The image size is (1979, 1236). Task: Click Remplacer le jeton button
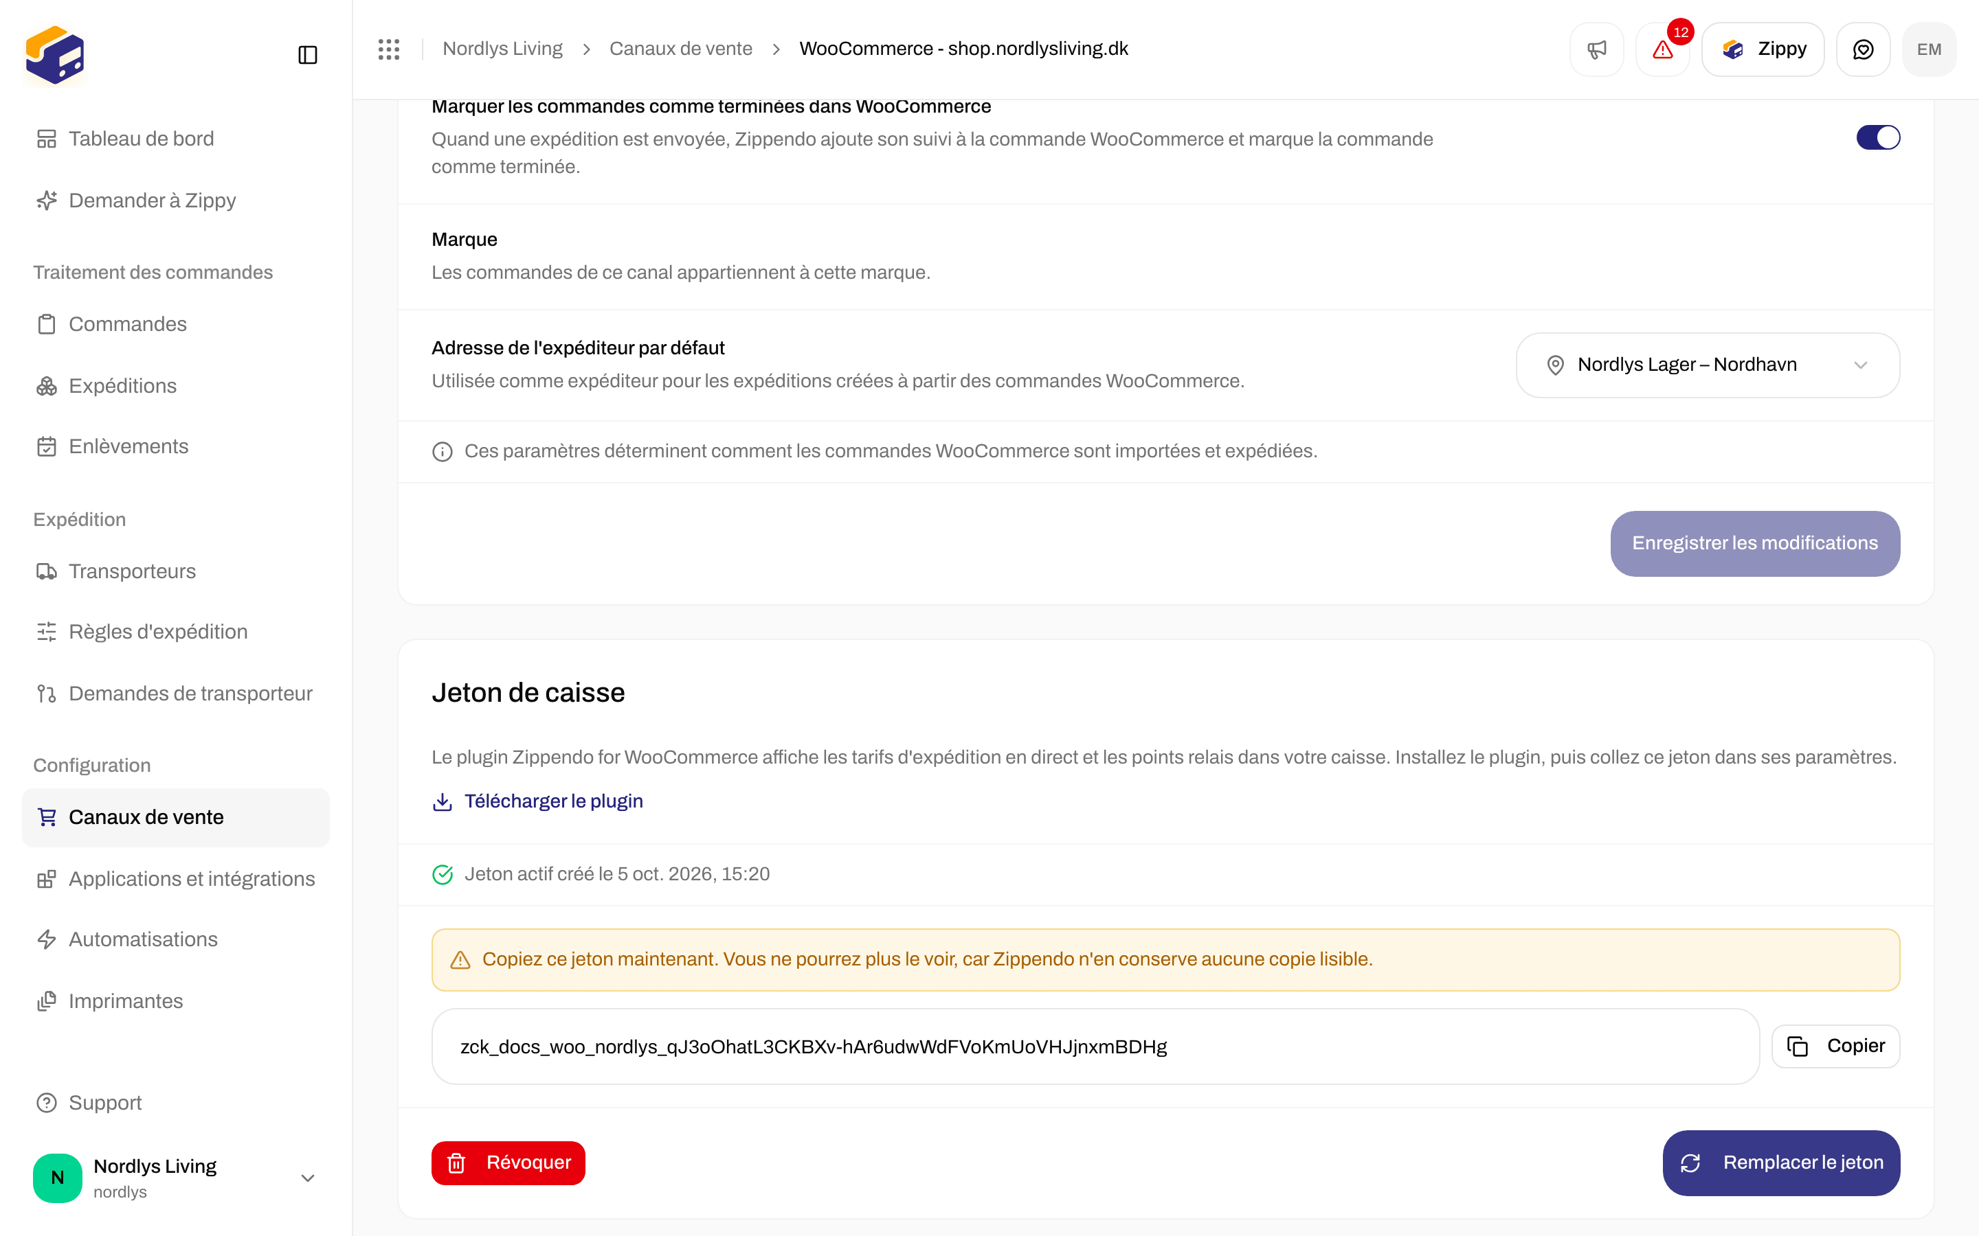tap(1781, 1163)
